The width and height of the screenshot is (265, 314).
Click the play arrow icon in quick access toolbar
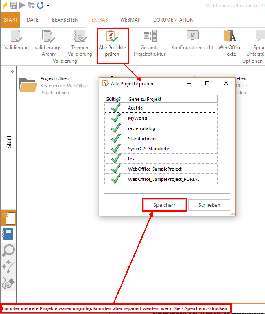22,5
